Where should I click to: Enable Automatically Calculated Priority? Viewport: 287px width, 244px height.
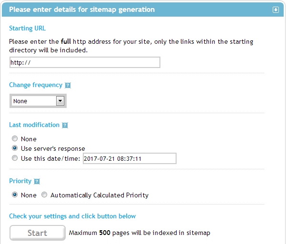point(44,195)
